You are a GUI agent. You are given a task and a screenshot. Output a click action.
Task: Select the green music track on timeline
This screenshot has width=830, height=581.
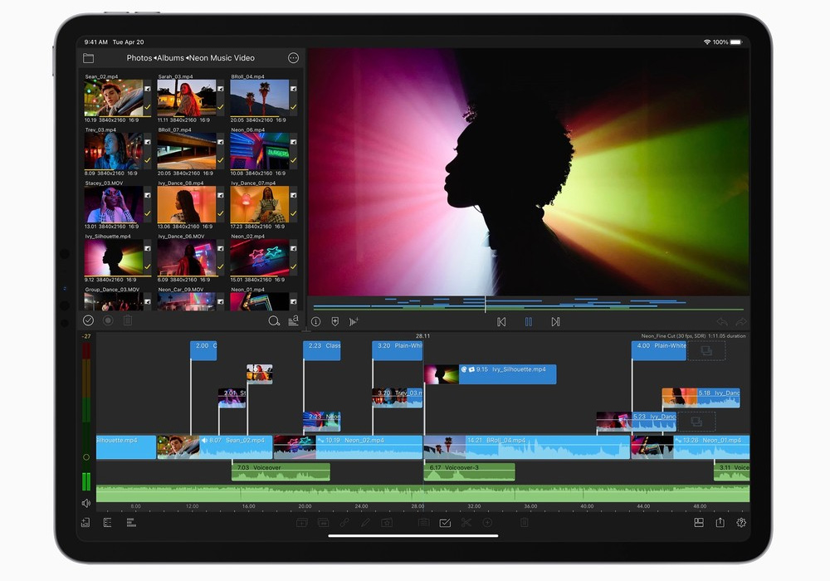click(x=422, y=493)
